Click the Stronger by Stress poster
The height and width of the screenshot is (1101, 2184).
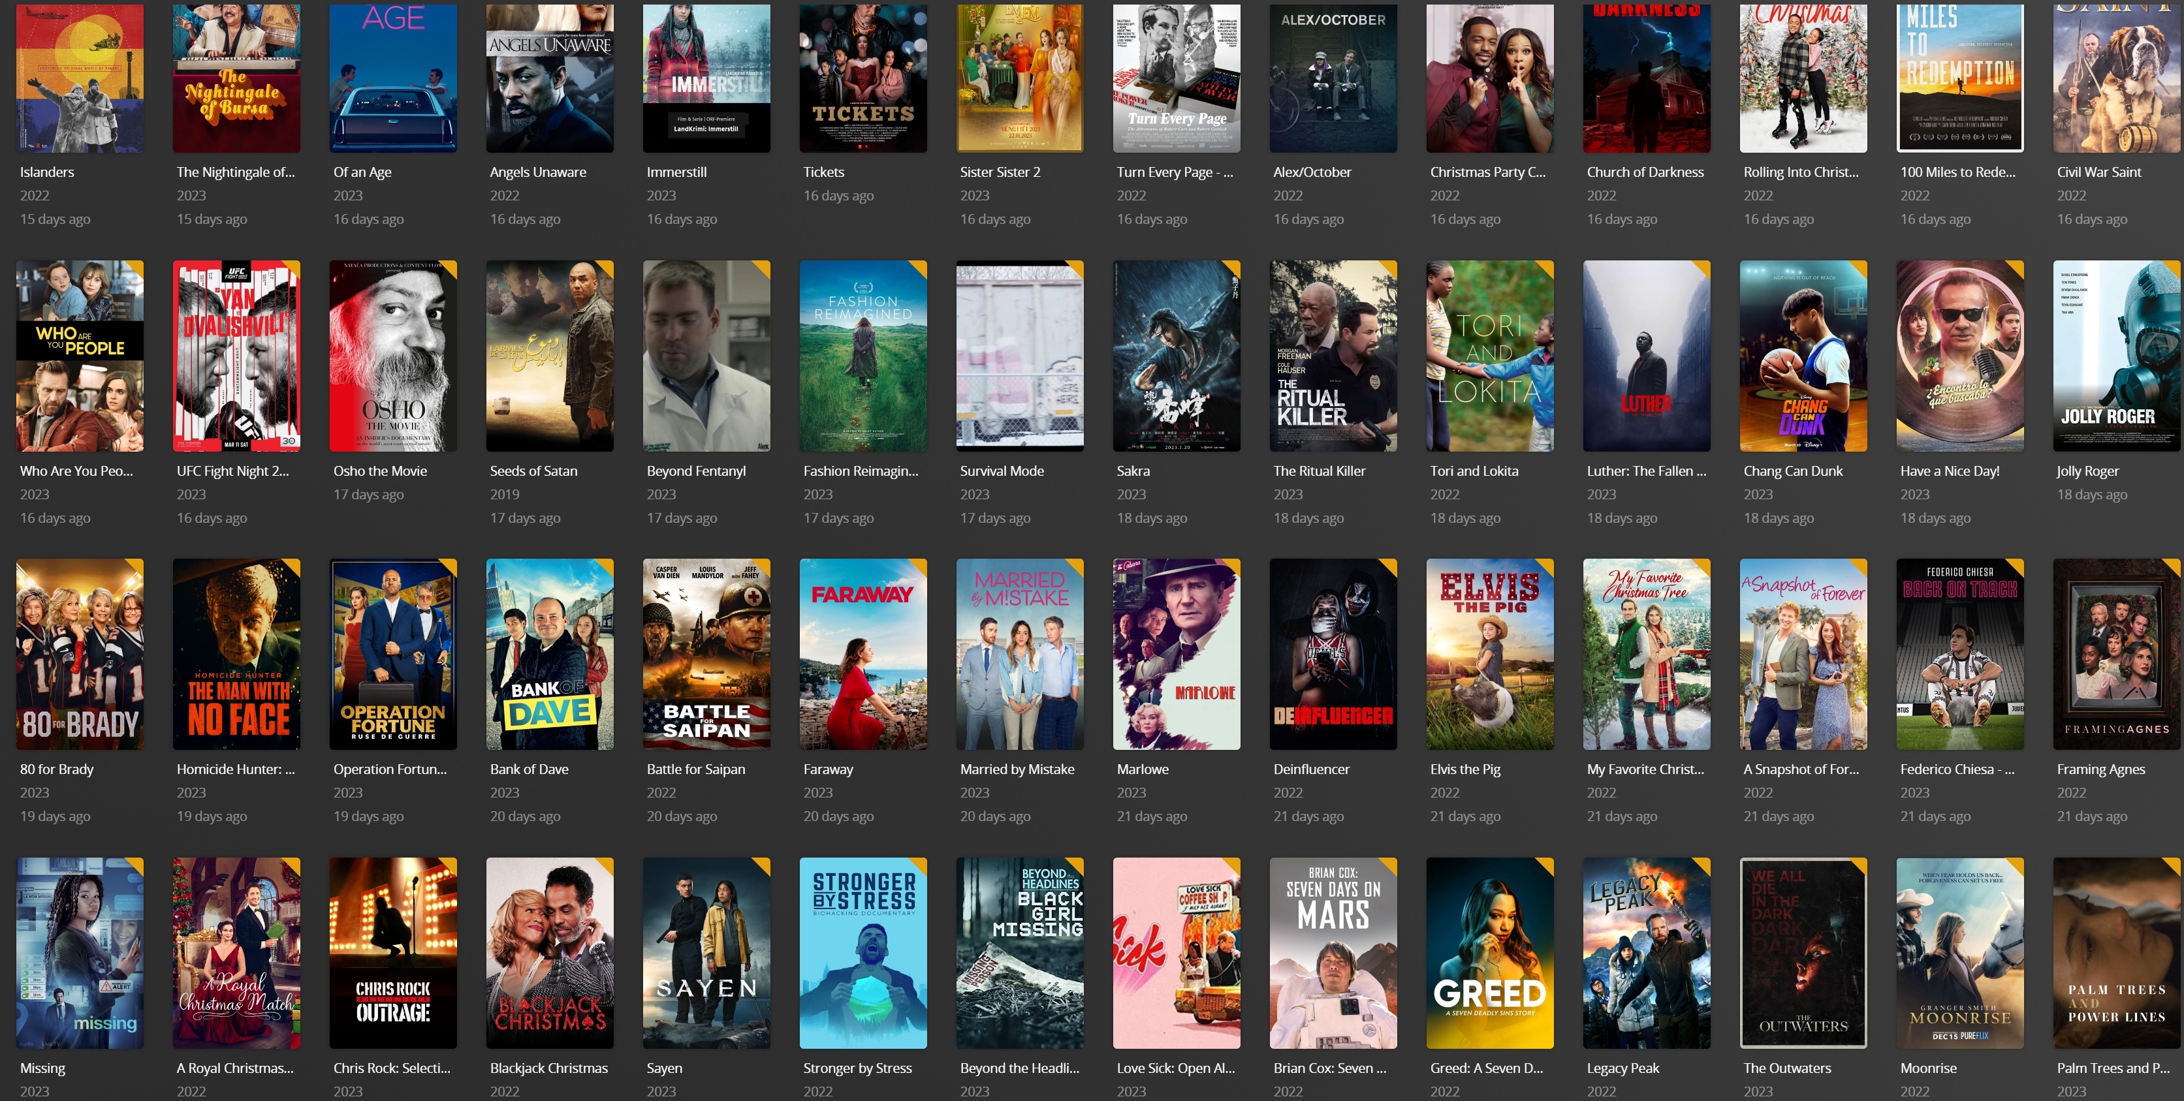[863, 954]
